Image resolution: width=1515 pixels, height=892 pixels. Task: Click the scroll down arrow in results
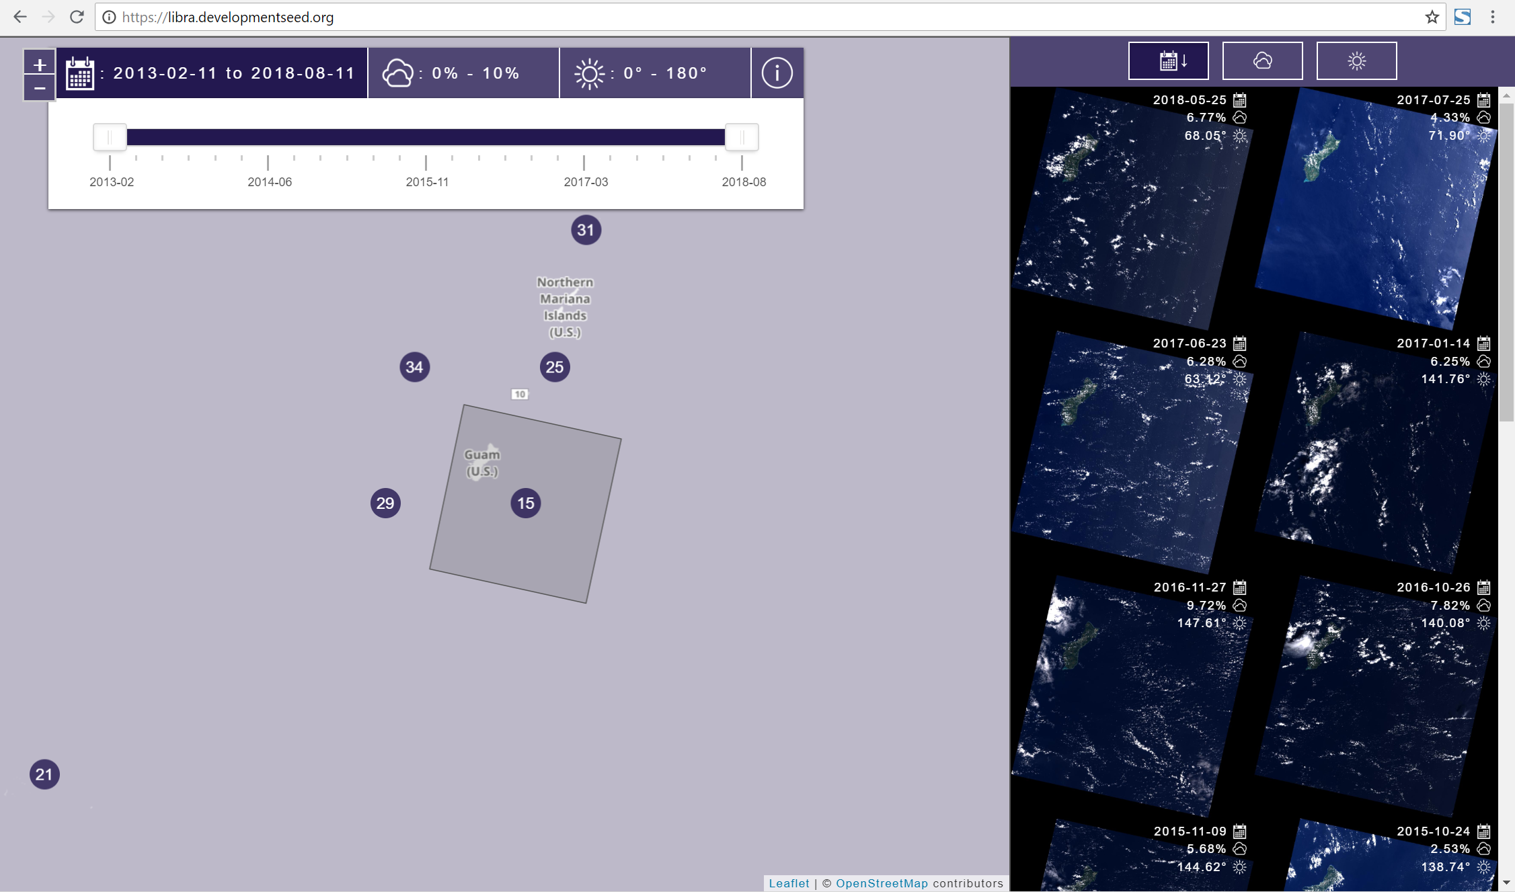[x=1506, y=883]
